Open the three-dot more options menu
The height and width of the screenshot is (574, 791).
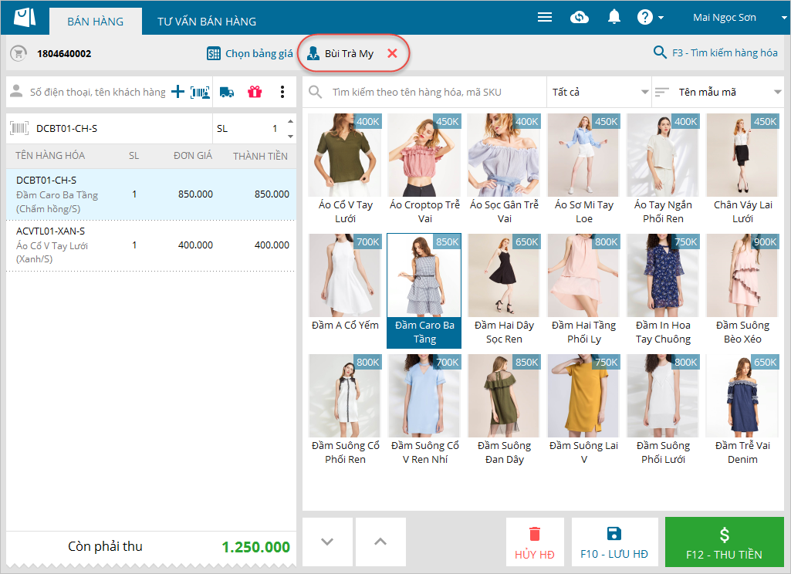click(282, 92)
